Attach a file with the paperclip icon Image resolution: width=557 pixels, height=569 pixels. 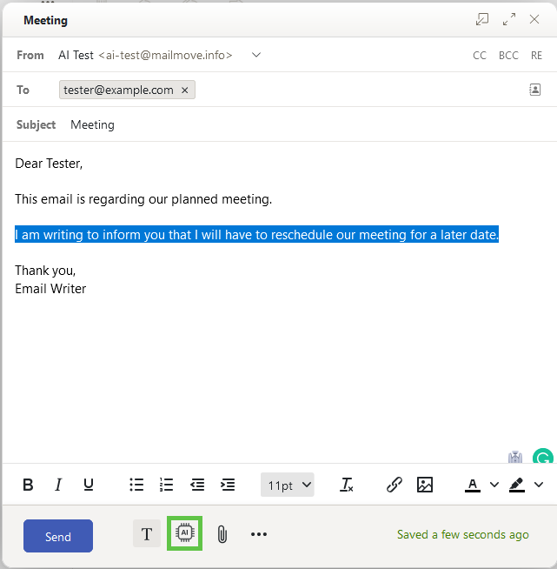[x=222, y=534]
